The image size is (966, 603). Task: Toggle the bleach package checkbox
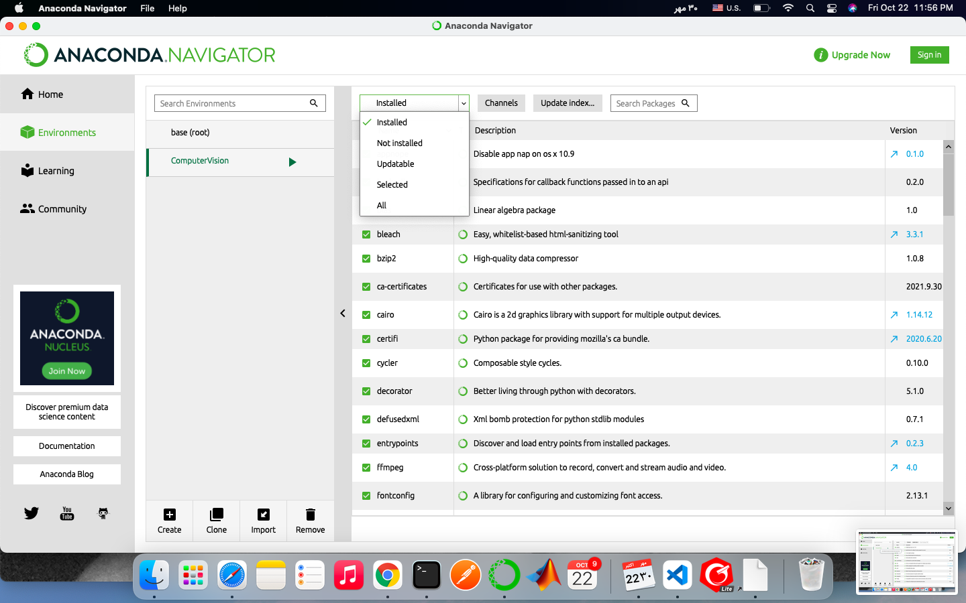366,234
